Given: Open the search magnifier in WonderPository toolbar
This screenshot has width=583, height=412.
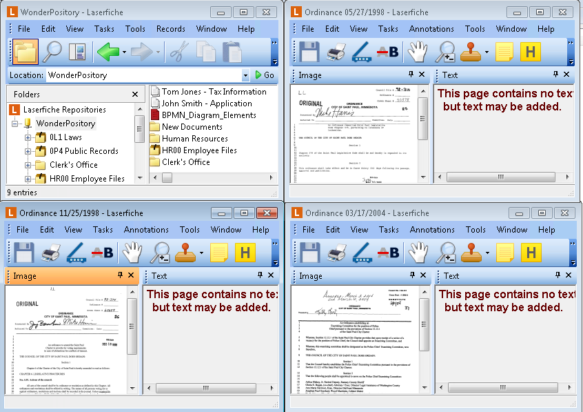Looking at the screenshot, I should pyautogui.click(x=52, y=52).
